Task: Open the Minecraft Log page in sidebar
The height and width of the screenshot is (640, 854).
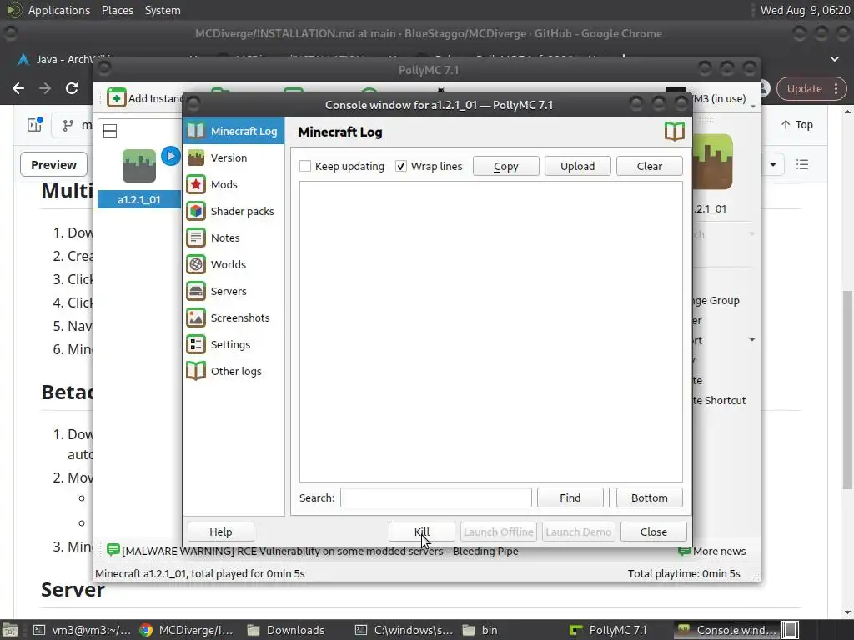Action: pos(234,131)
